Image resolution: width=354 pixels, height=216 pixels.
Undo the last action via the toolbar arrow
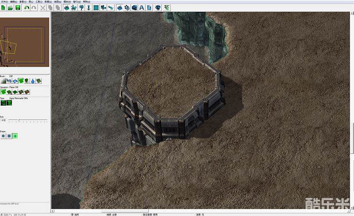click(x=27, y=8)
